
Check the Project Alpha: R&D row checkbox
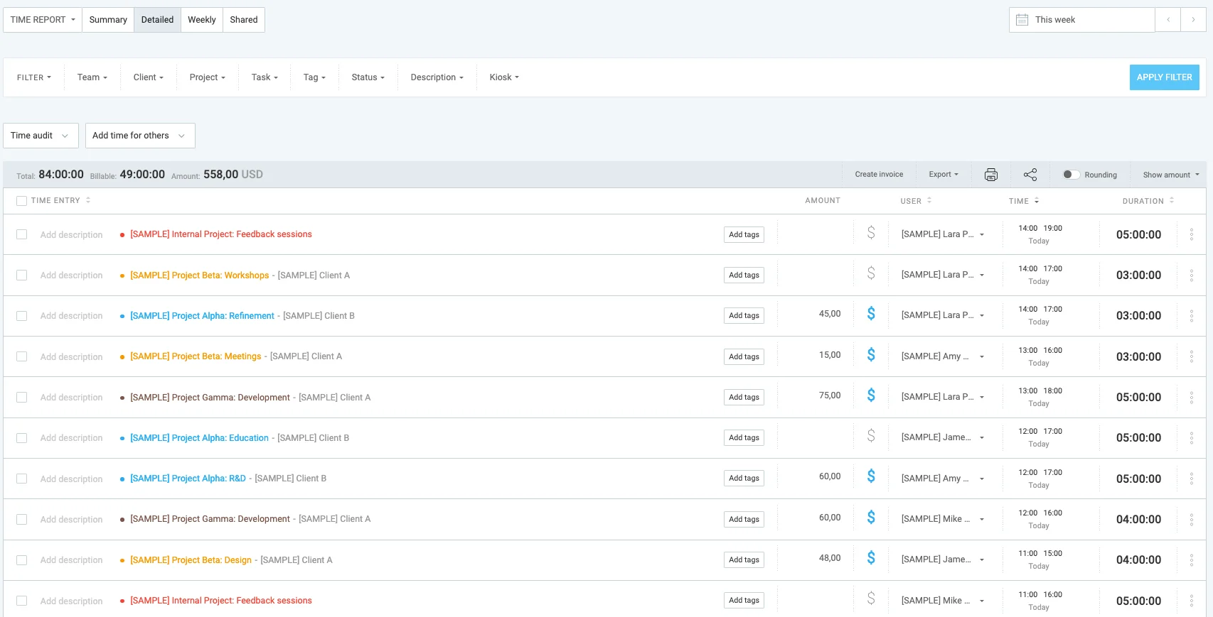click(22, 479)
